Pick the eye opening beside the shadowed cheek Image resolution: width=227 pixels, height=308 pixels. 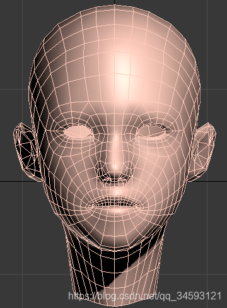coord(78,131)
